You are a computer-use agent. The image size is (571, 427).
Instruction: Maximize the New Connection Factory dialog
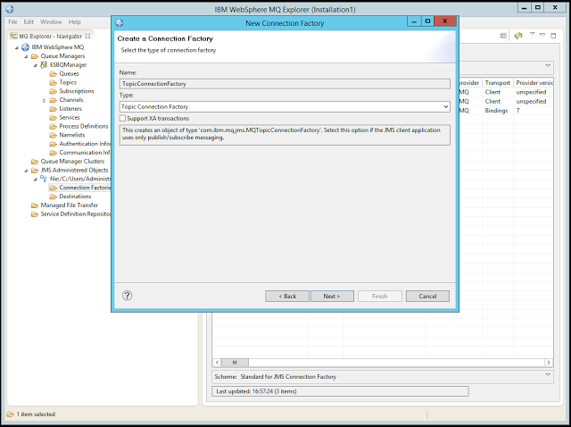click(427, 21)
